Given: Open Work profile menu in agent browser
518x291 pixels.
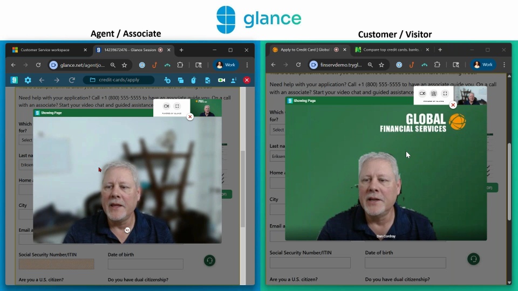Looking at the screenshot, I should coord(226,65).
